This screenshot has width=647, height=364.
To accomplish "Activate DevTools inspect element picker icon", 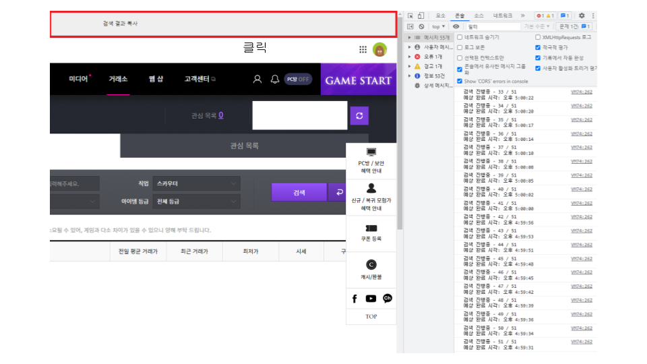I will [410, 16].
